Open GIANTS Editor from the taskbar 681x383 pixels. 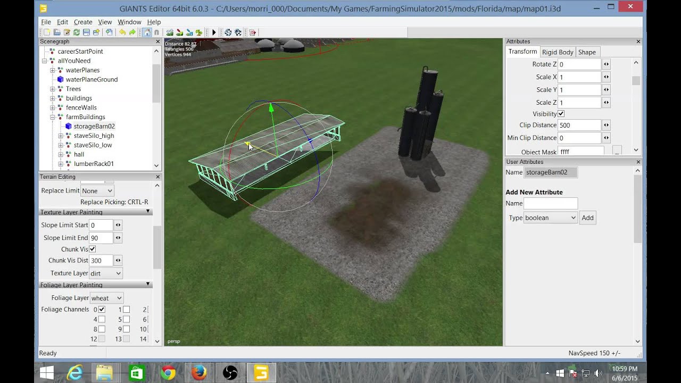[x=261, y=373]
